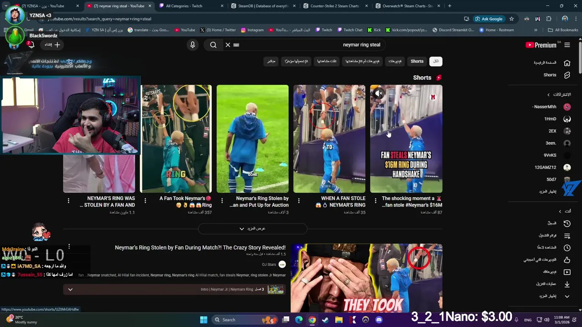Image resolution: width=582 pixels, height=327 pixels.
Task: Unmute the previewing short via speaker icon
Action: 379,94
